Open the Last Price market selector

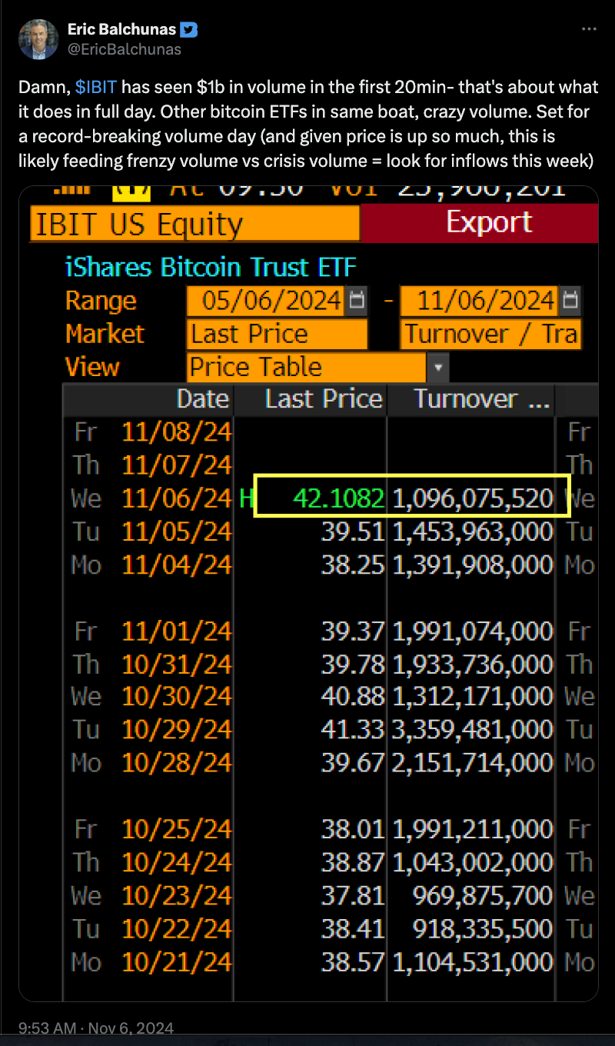(x=277, y=334)
